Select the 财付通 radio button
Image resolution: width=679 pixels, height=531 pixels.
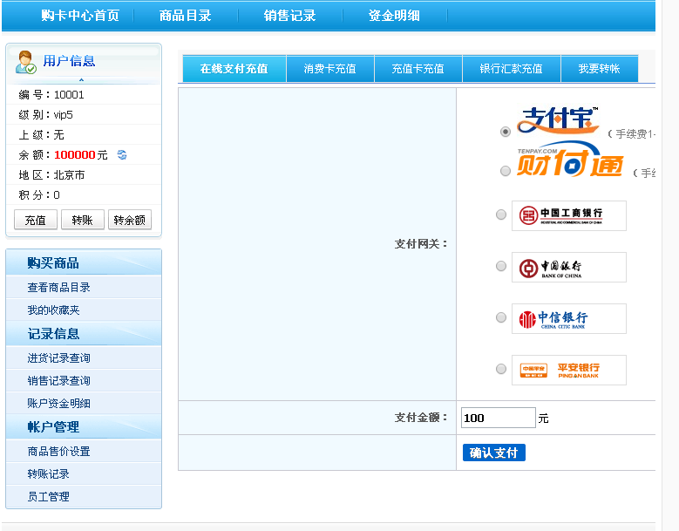point(506,171)
